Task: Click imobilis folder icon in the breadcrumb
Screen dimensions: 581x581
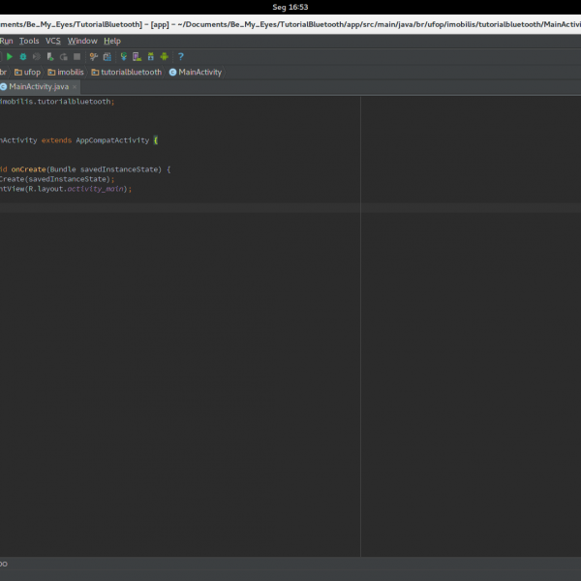Action: 51,73
